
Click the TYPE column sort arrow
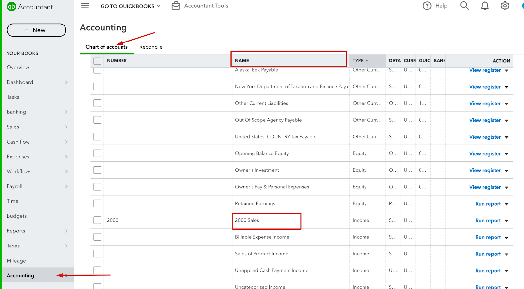(x=367, y=61)
